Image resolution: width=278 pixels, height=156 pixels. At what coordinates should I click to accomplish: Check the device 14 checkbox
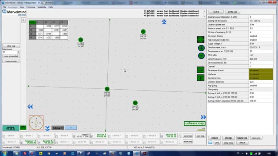pyautogui.click(x=57, y=143)
